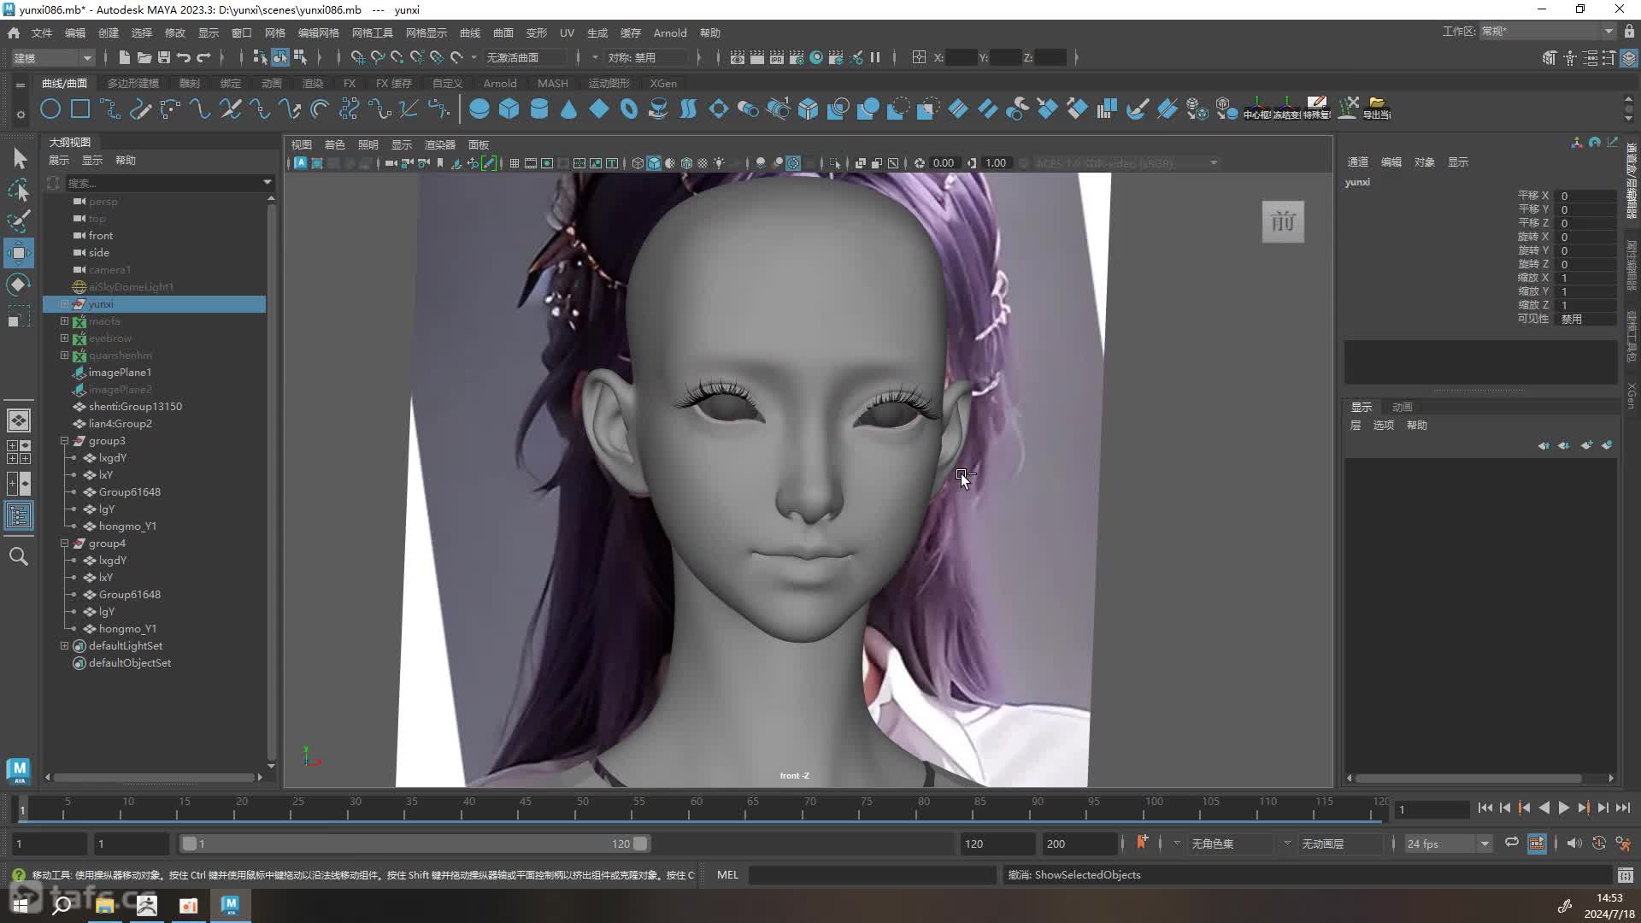Image resolution: width=1641 pixels, height=923 pixels.
Task: Select the NURBS square shelf icon
Action: tap(80, 109)
